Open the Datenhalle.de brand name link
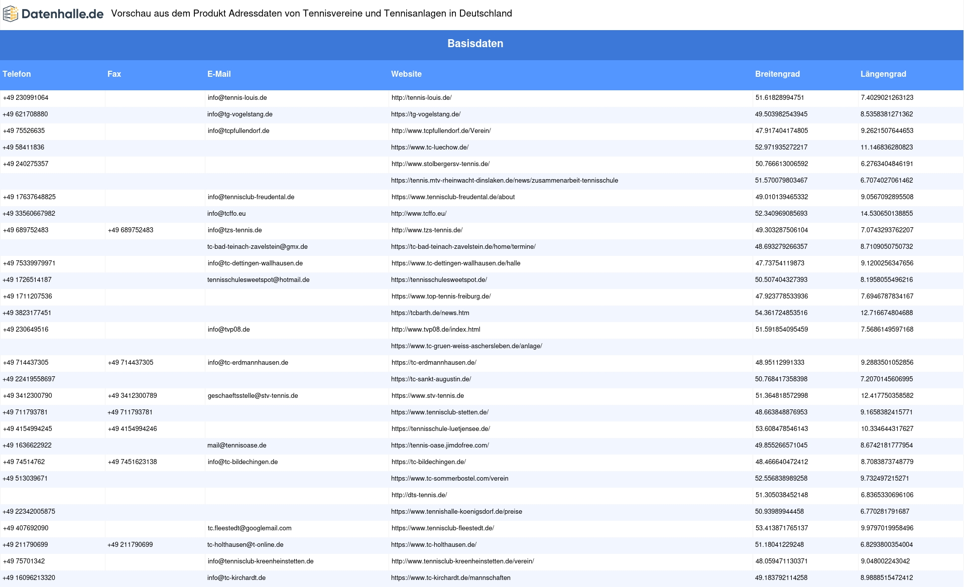Viewport: 964px width, 587px height. [x=63, y=14]
